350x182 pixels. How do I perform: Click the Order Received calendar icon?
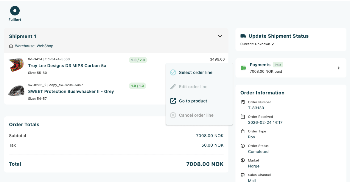(x=243, y=117)
